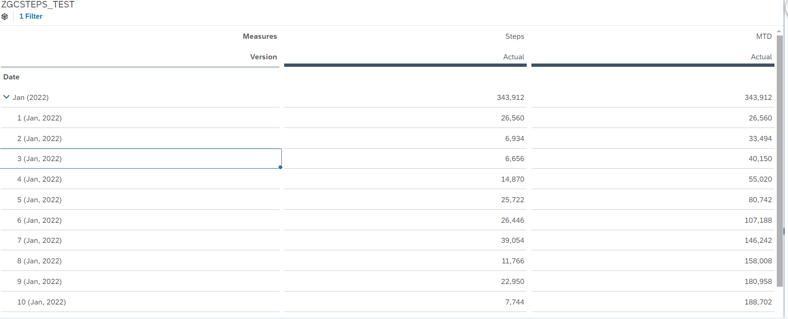Viewport: 788px width, 319px height.
Task: Select the Date dimension header
Action: 12,77
